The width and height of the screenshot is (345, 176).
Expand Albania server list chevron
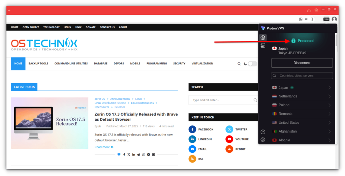[330, 140]
